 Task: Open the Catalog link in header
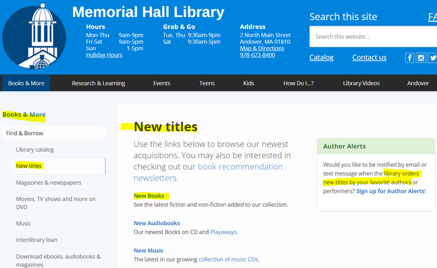pos(321,58)
